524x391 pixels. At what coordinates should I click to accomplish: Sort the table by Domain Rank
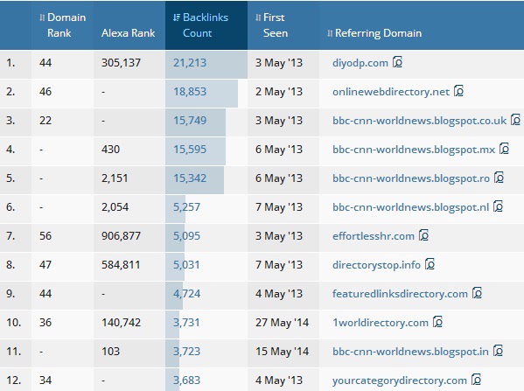[x=62, y=25]
